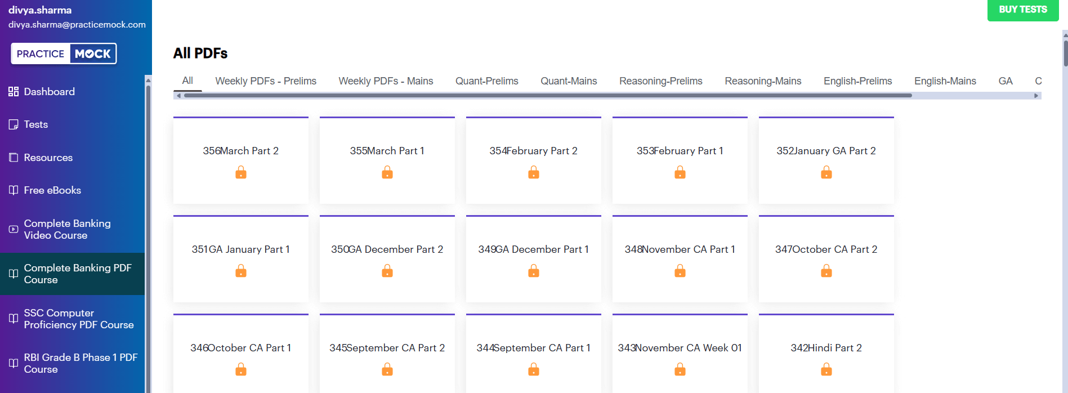
Task: Click the lock icon on 356March Part 2
Action: click(x=241, y=173)
